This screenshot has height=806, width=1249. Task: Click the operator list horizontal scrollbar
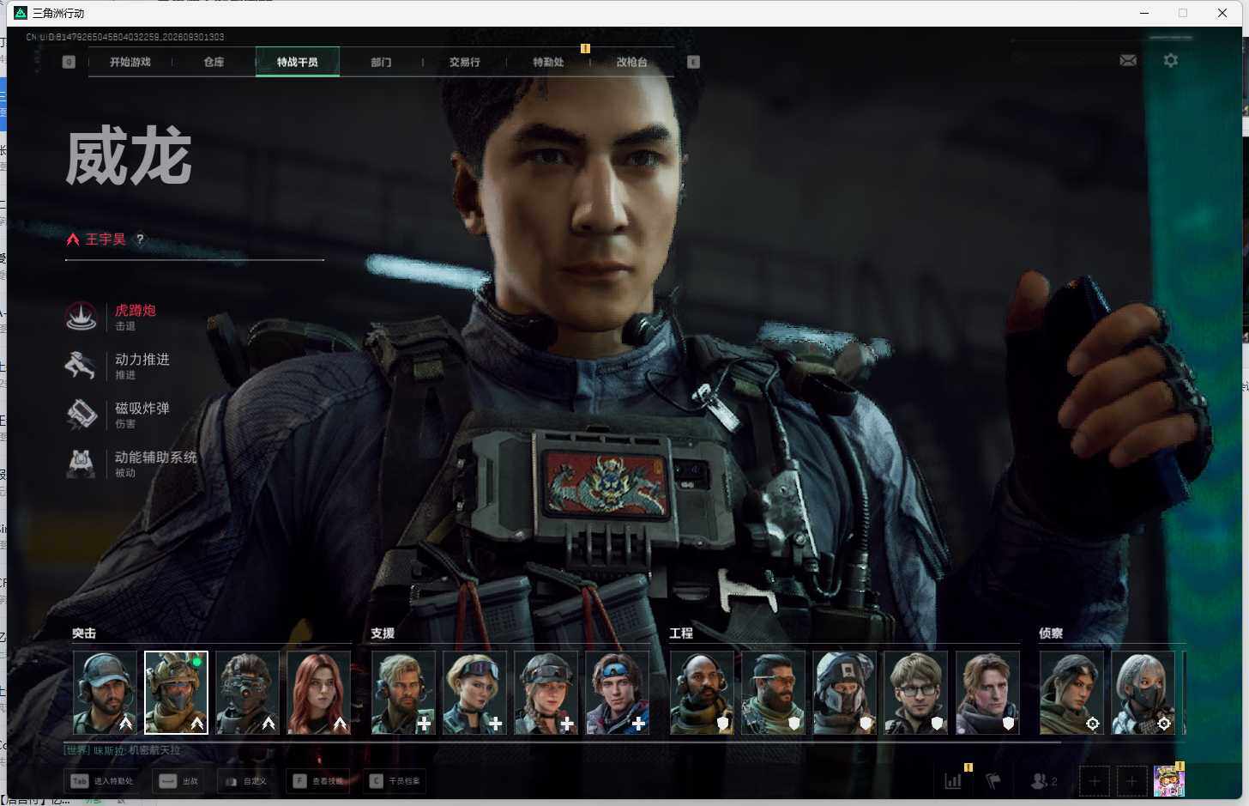[x=563, y=742]
